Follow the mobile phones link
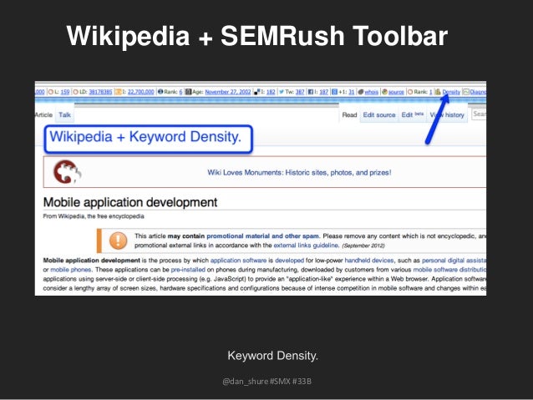 [71, 270]
